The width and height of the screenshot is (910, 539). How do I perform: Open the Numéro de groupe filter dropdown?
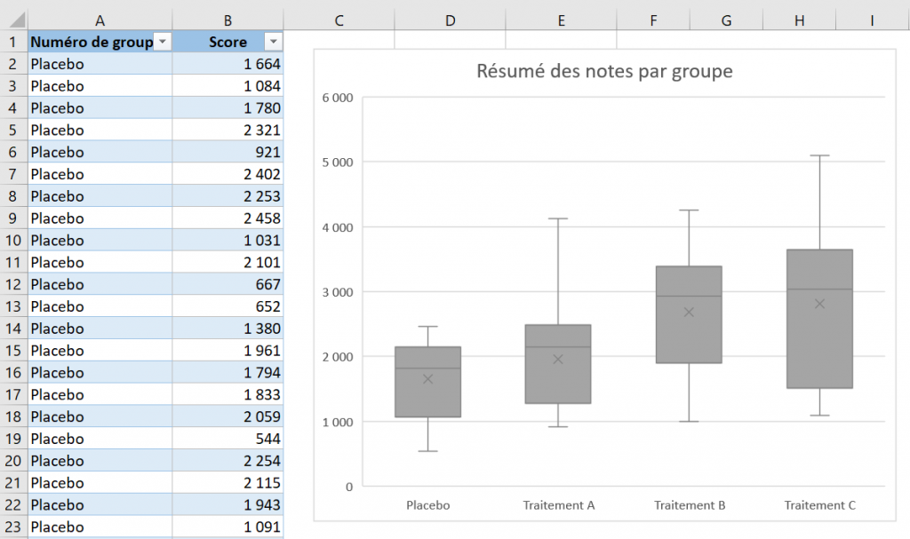(162, 41)
